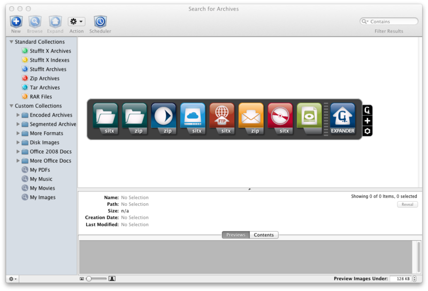Viewport: 428px width, 291px height.
Task: Open the Action gear dropdown
Action: [x=77, y=21]
